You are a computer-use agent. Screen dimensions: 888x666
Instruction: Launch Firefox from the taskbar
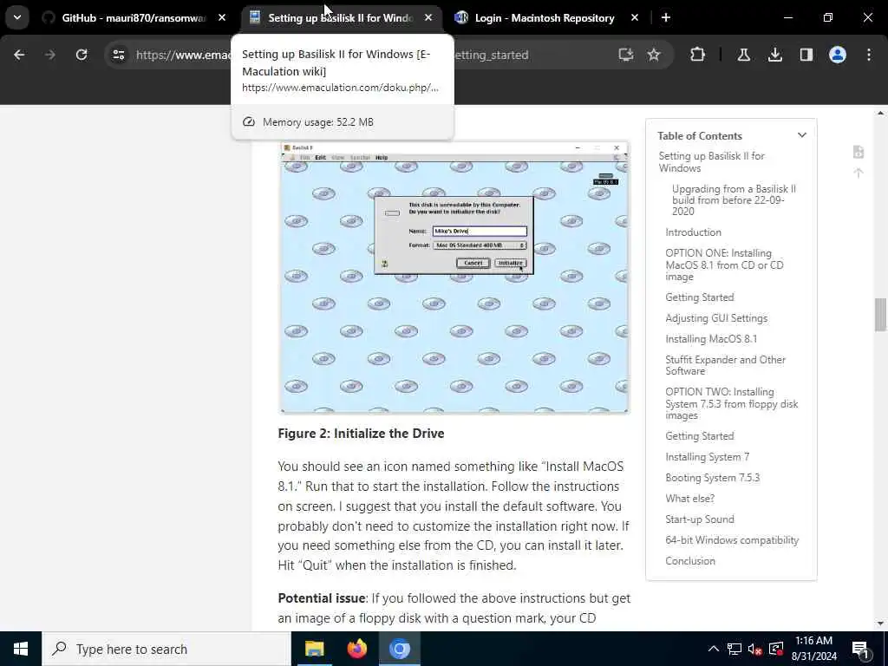click(356, 649)
